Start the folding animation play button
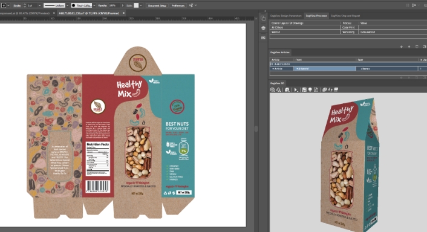 pos(296,90)
